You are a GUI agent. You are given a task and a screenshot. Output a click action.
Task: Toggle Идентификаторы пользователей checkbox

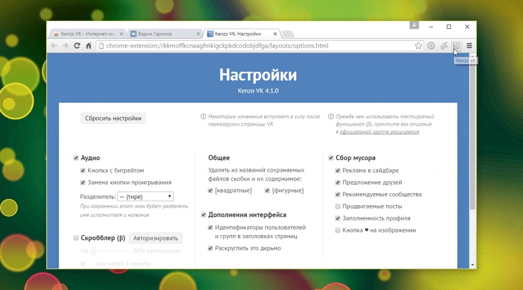210,227
